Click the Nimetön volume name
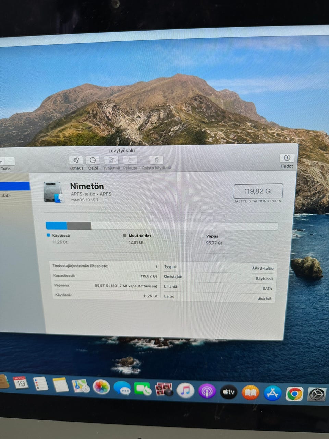 [x=87, y=186]
